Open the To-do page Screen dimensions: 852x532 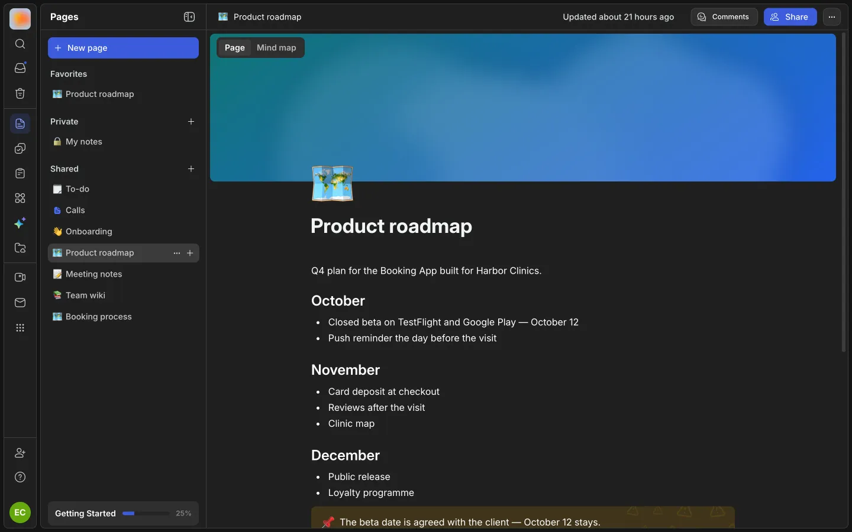[x=123, y=189]
